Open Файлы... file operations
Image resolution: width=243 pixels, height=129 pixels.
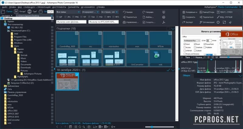click(x=148, y=17)
